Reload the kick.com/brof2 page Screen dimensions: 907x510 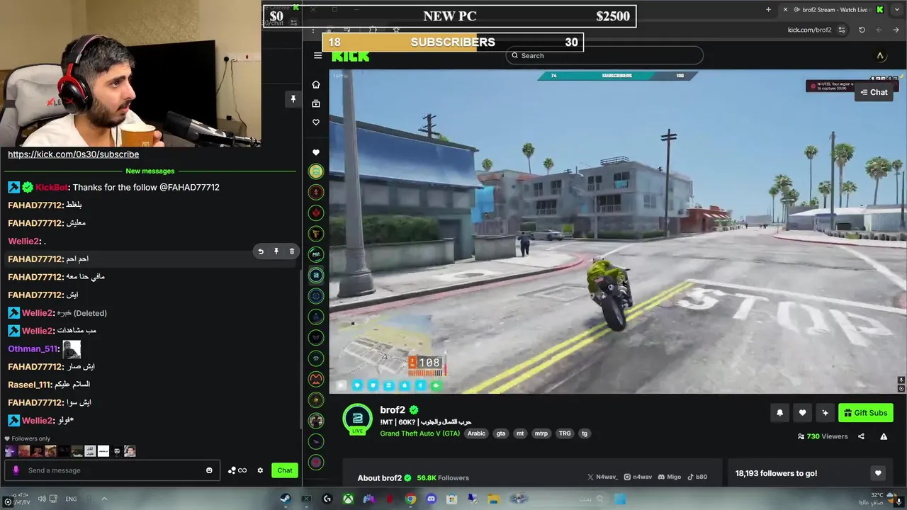(862, 30)
